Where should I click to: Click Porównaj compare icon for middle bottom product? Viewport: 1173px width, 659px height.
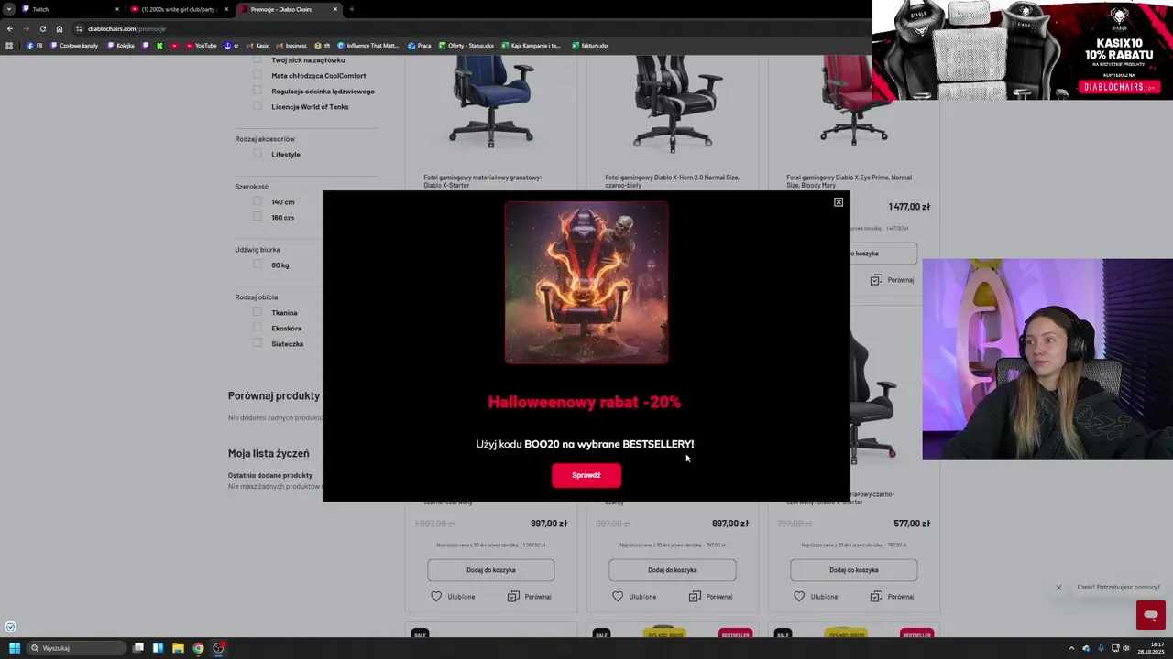695,597
